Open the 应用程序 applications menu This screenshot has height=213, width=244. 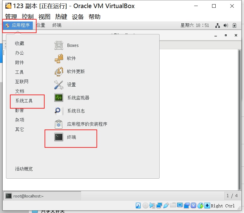pos(18,25)
